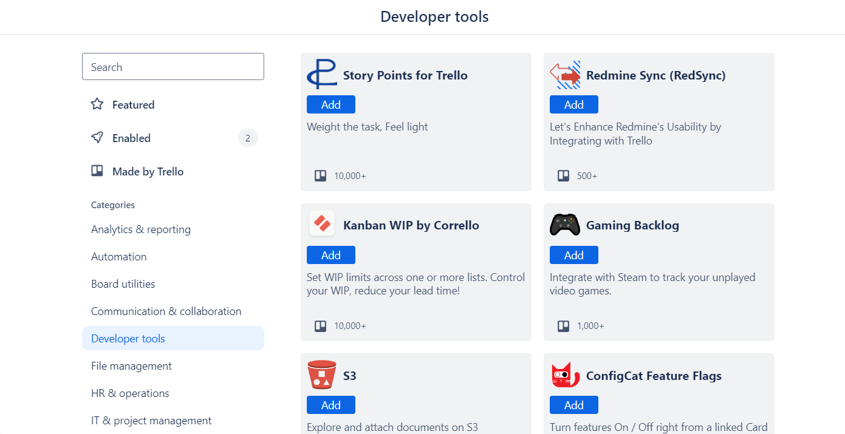Select HR & operations category
845x434 pixels.
[x=173, y=393]
